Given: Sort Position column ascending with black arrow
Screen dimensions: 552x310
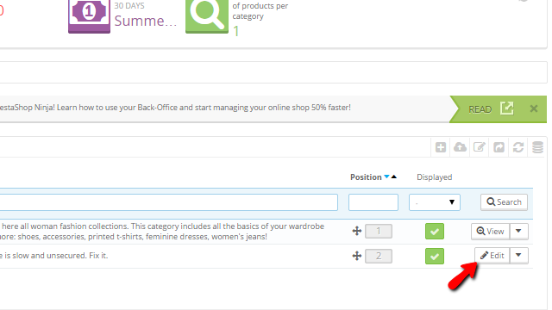Looking at the screenshot, I should point(394,177).
